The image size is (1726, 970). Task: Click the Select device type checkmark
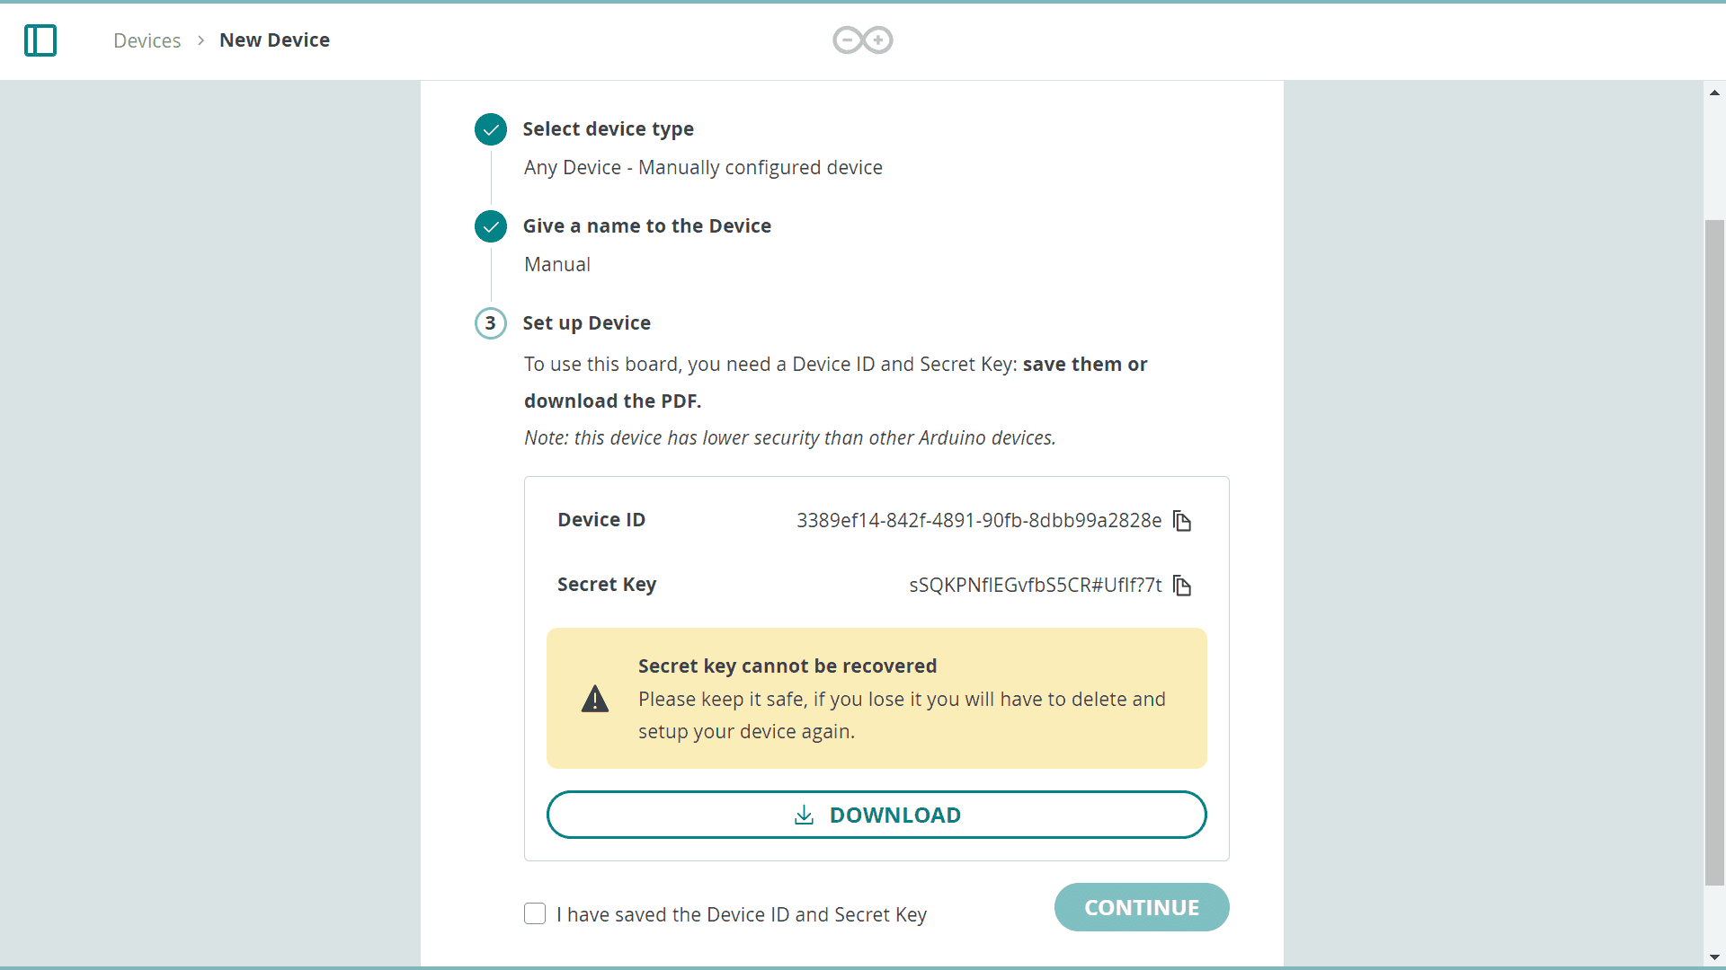pos(491,129)
